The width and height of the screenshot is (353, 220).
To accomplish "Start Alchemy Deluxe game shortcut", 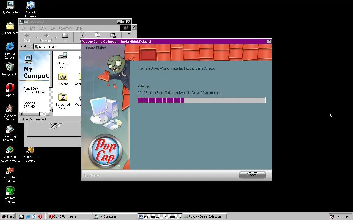I will 10,112.
